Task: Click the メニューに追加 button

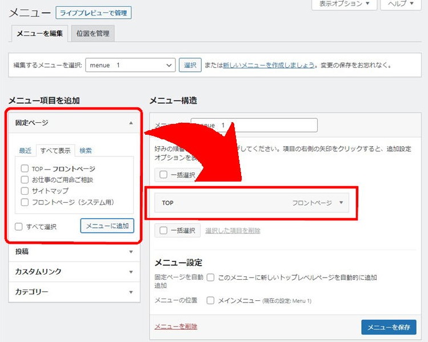Action: pos(107,226)
